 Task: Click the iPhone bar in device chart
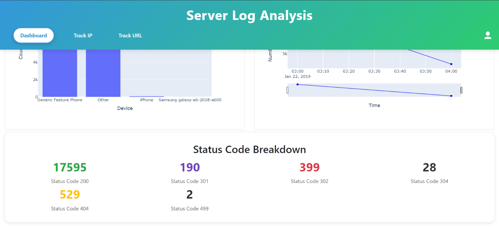click(147, 96)
